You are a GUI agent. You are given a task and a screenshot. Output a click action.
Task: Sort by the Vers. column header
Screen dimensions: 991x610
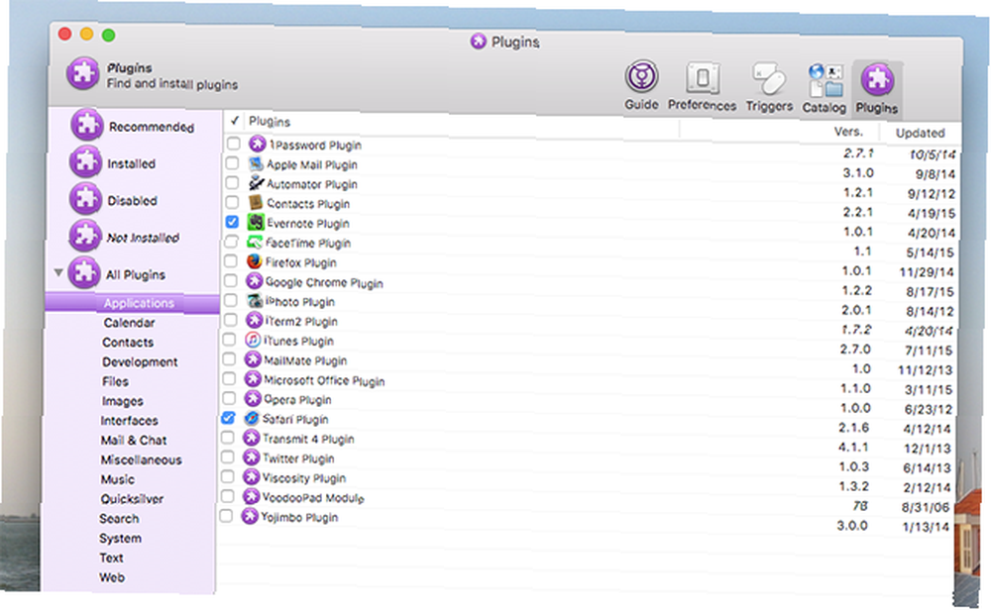pos(848,132)
